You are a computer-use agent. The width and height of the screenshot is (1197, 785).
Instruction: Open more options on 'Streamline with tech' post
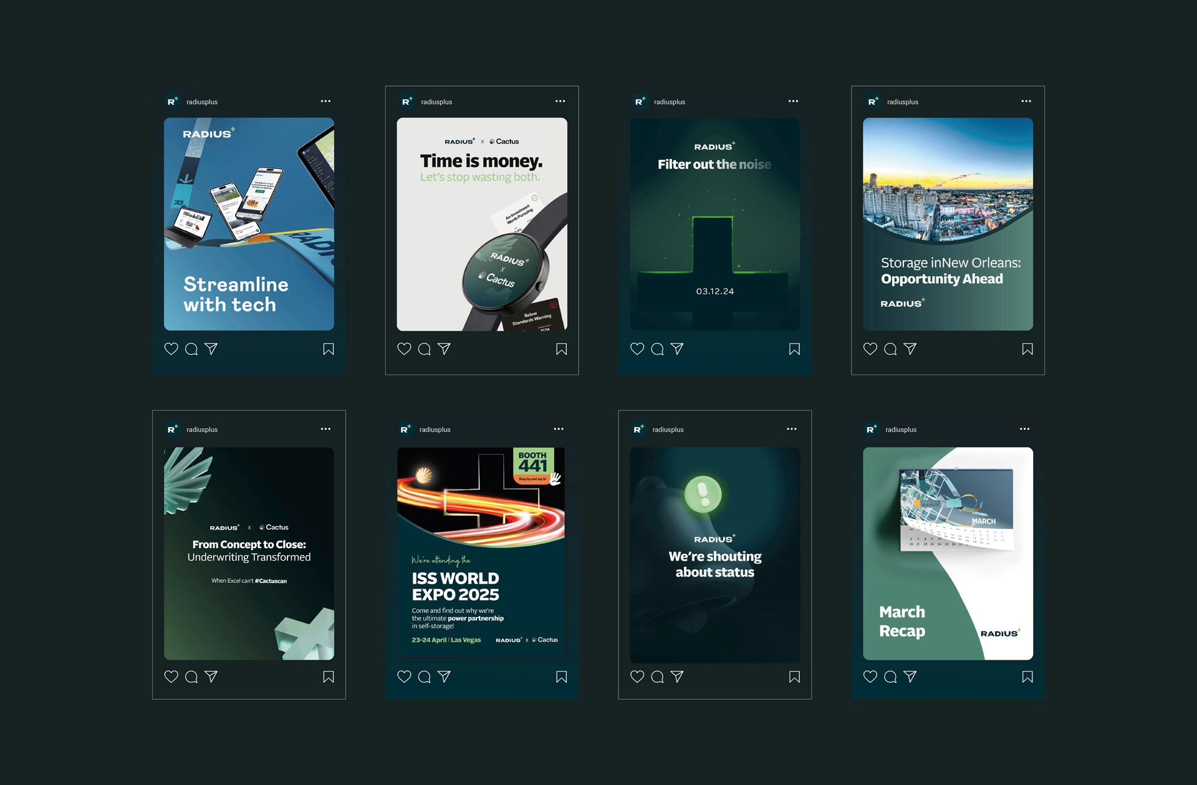pos(325,101)
